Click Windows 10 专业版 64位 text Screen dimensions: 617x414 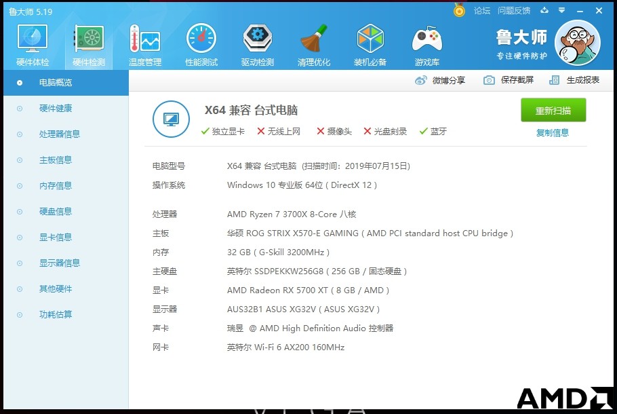[x=302, y=185]
